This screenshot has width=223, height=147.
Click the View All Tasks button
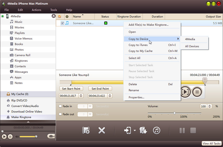pos(212,143)
